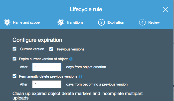Focus days from becoming previous version field
Viewport: 174px width, 101px height.
tap(47, 84)
